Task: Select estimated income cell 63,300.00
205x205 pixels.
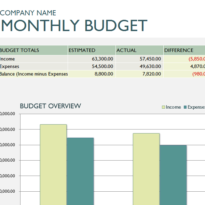Action: pyautogui.click(x=92, y=59)
